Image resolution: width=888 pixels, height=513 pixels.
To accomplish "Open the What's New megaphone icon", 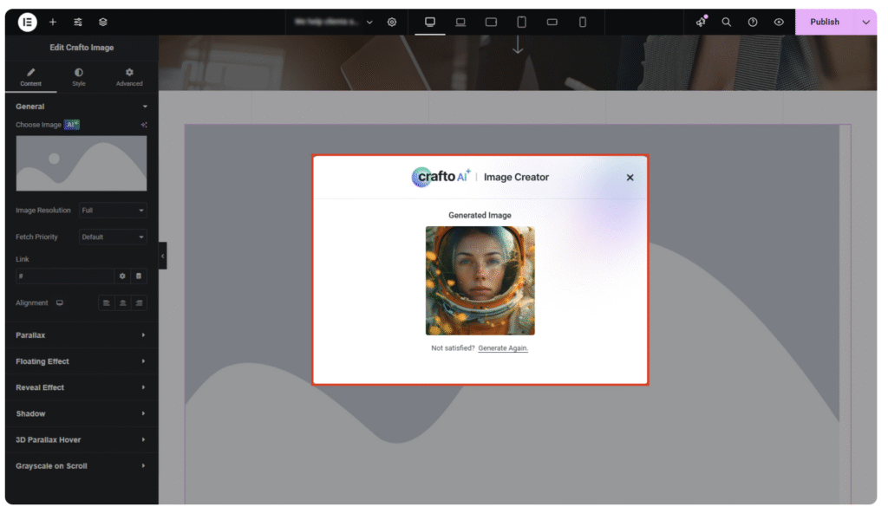I will coord(701,22).
